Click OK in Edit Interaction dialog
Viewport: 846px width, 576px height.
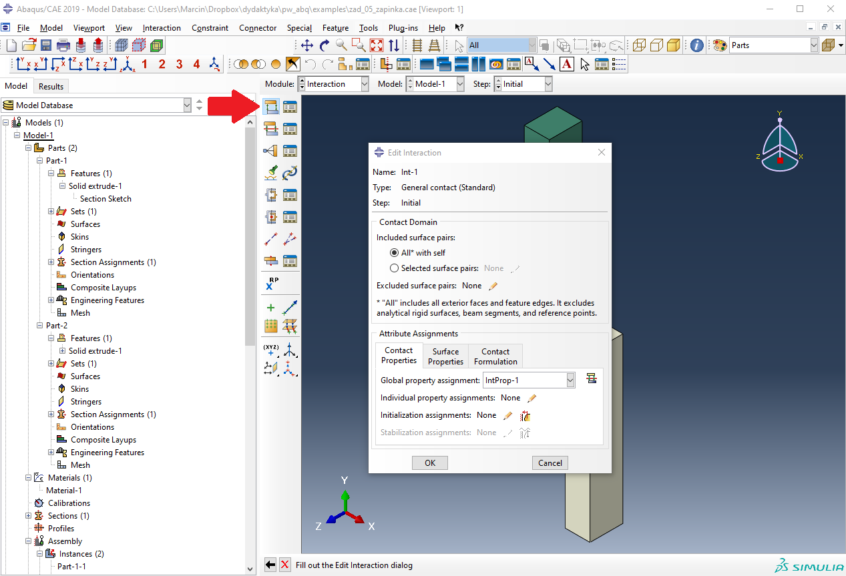[429, 463]
